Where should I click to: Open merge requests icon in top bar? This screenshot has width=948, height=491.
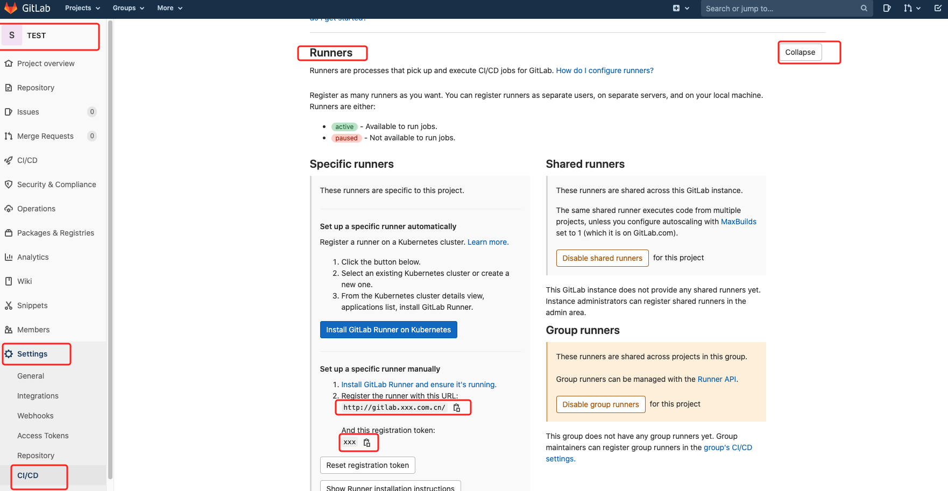point(908,8)
